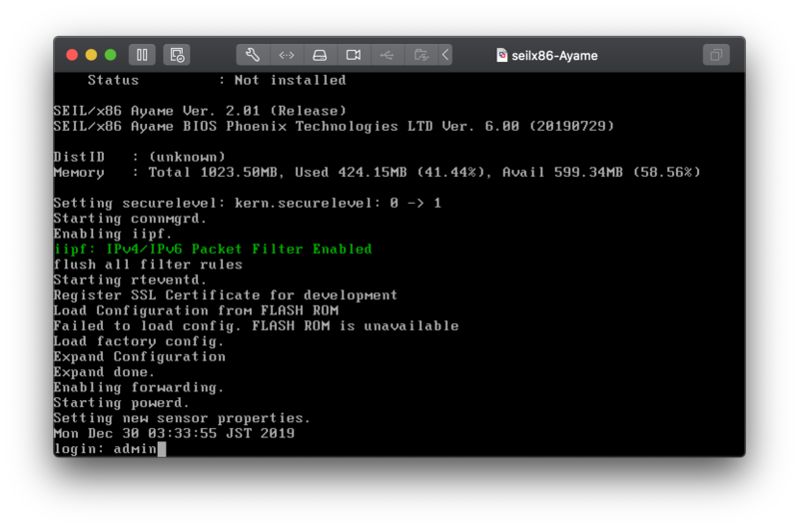Image resolution: width=799 pixels, height=528 pixels.
Task: Click the green iipf Packet Filter Enabled line
Action: point(213,249)
